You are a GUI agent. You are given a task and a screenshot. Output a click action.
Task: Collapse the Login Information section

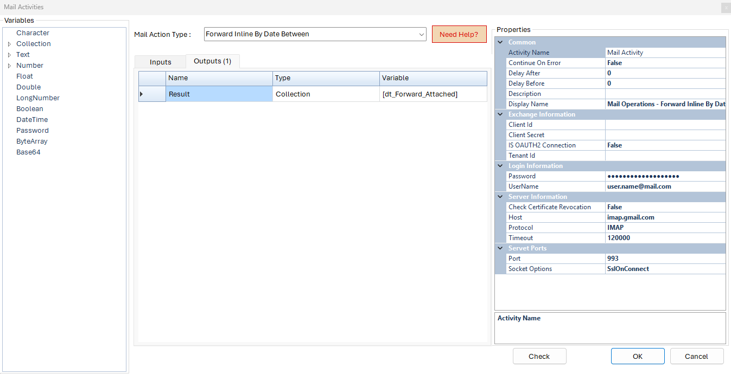pos(500,166)
